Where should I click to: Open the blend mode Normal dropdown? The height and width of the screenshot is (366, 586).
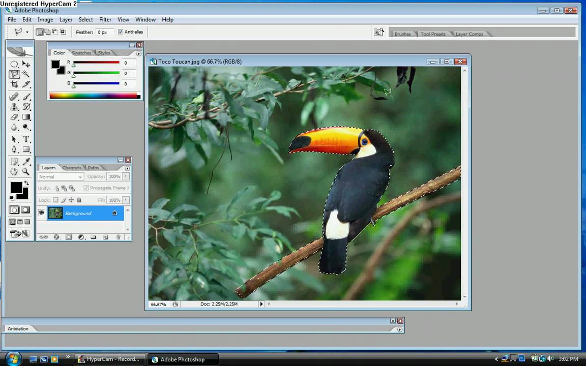click(60, 177)
